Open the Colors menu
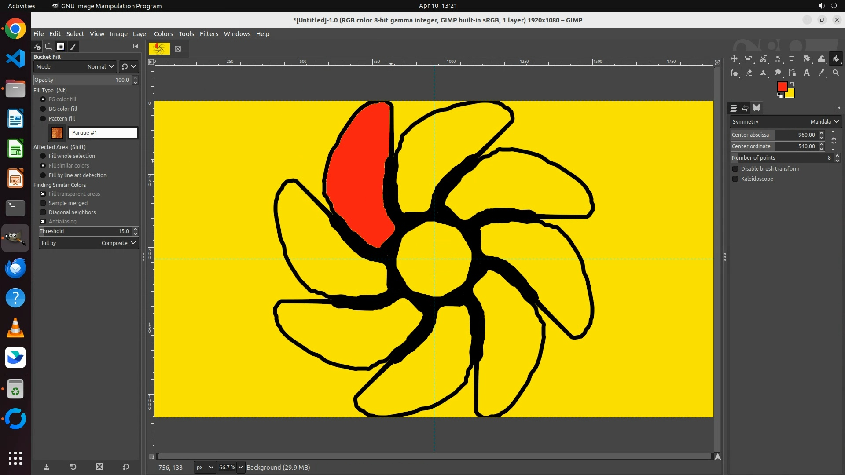This screenshot has height=475, width=845. pos(163,34)
